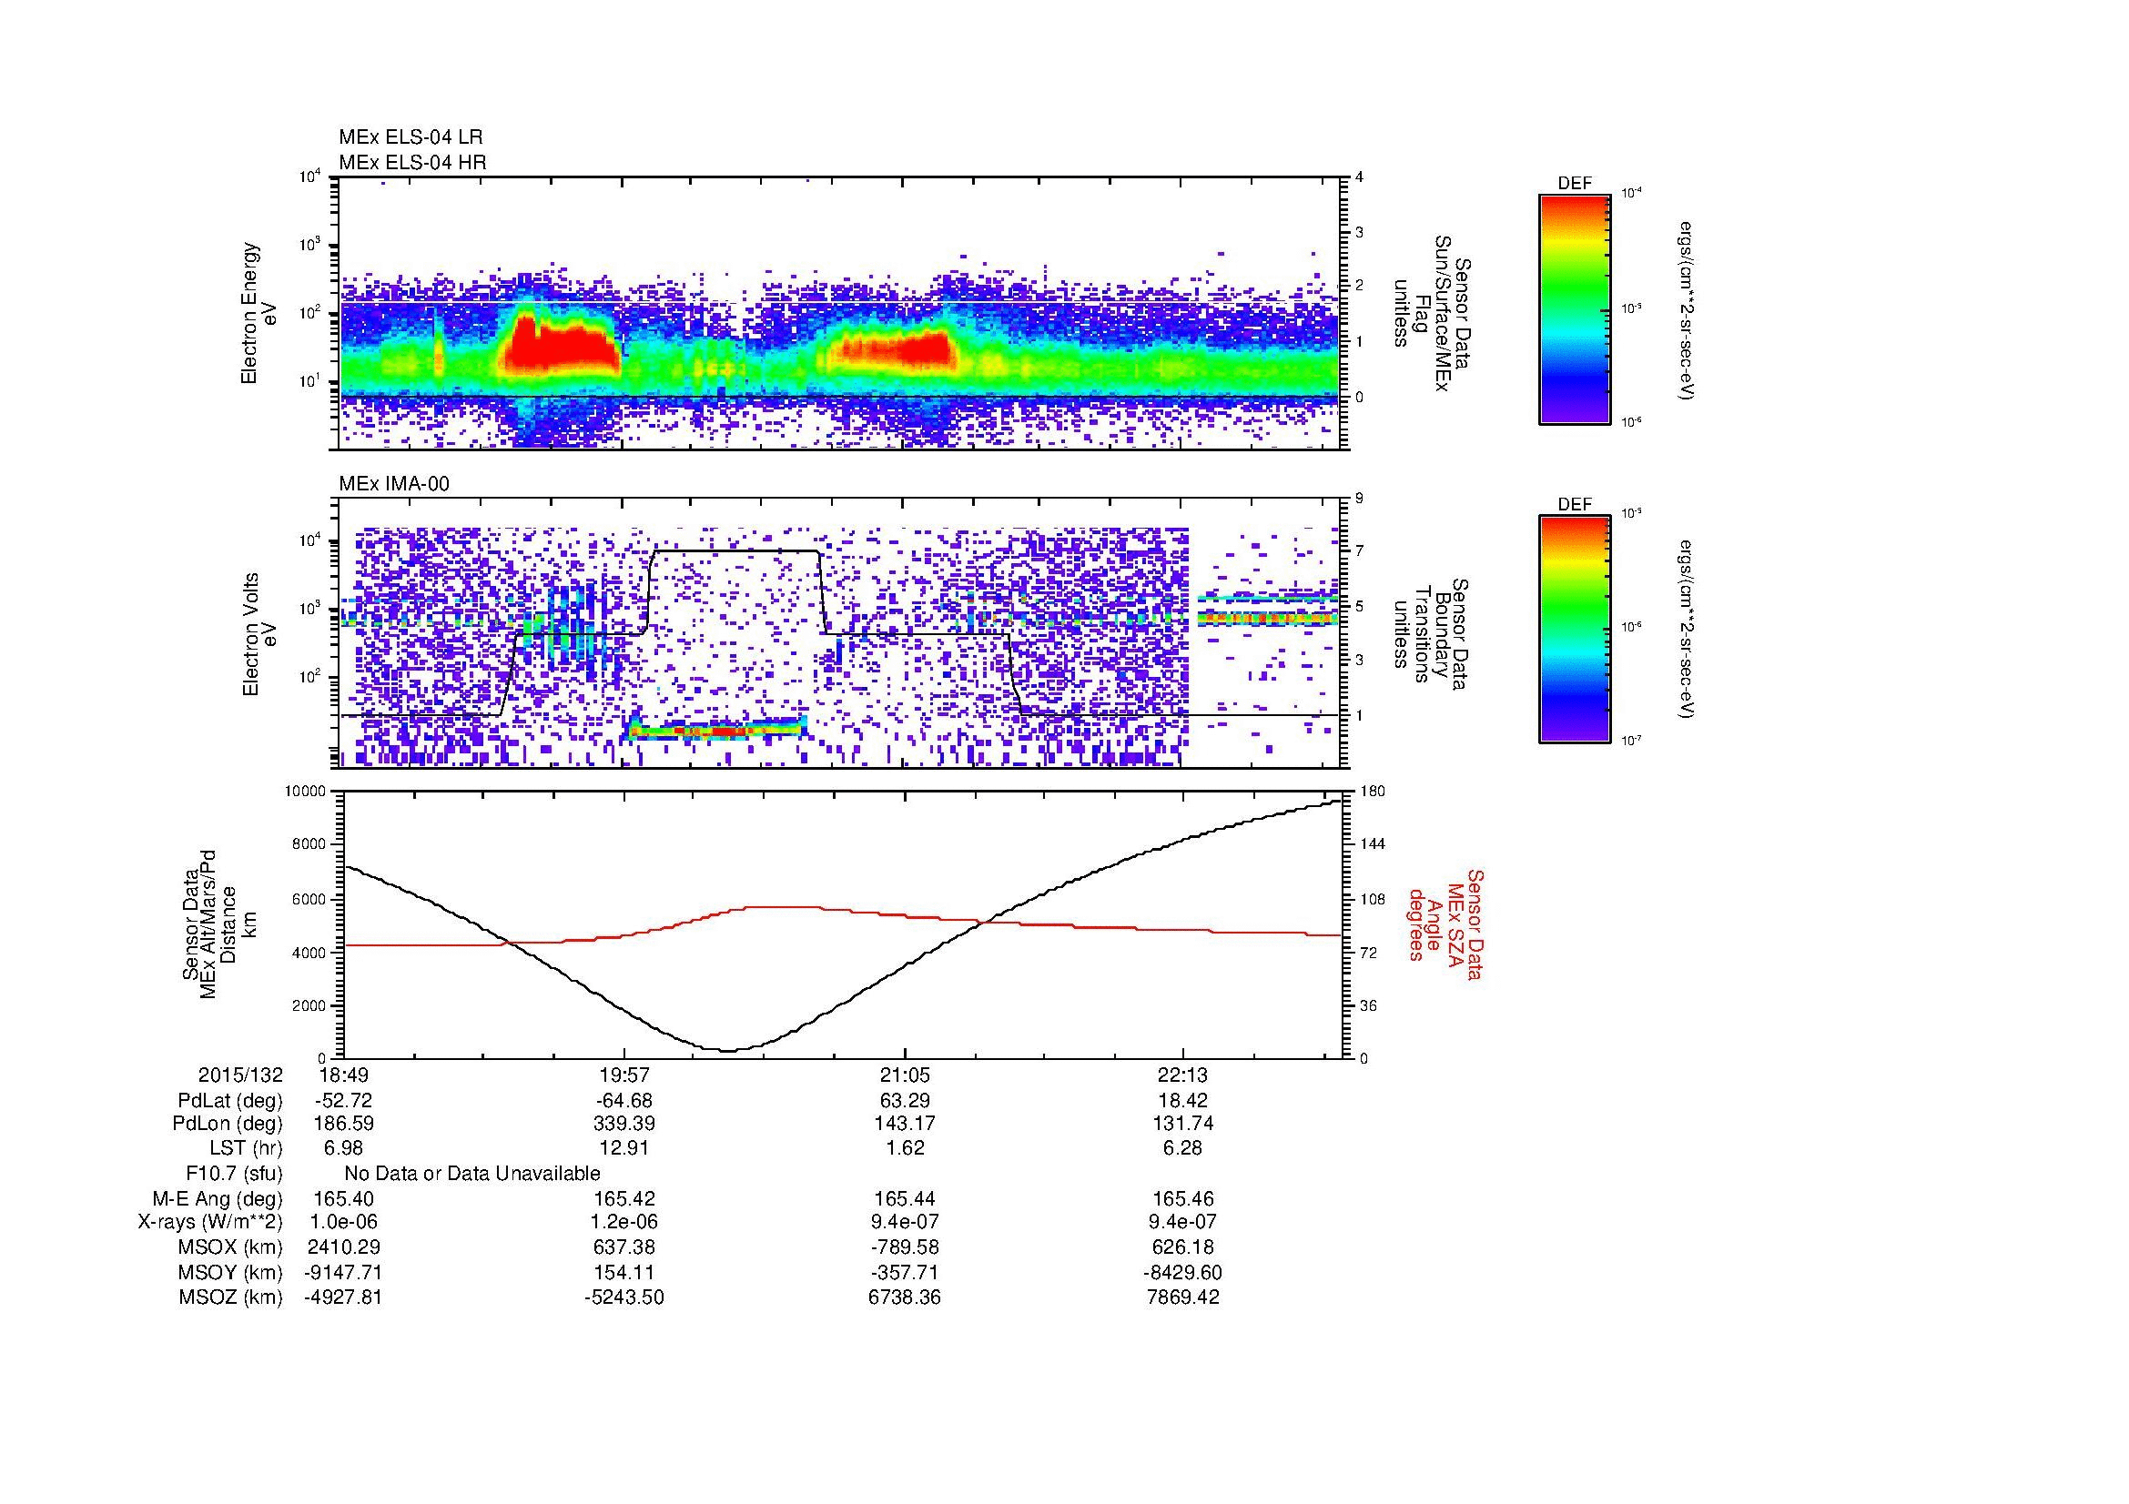Click the 'Sun/Surface/MEx Flag unitless' axis label
Viewport: 2129px width, 1504px height.
(1432, 312)
